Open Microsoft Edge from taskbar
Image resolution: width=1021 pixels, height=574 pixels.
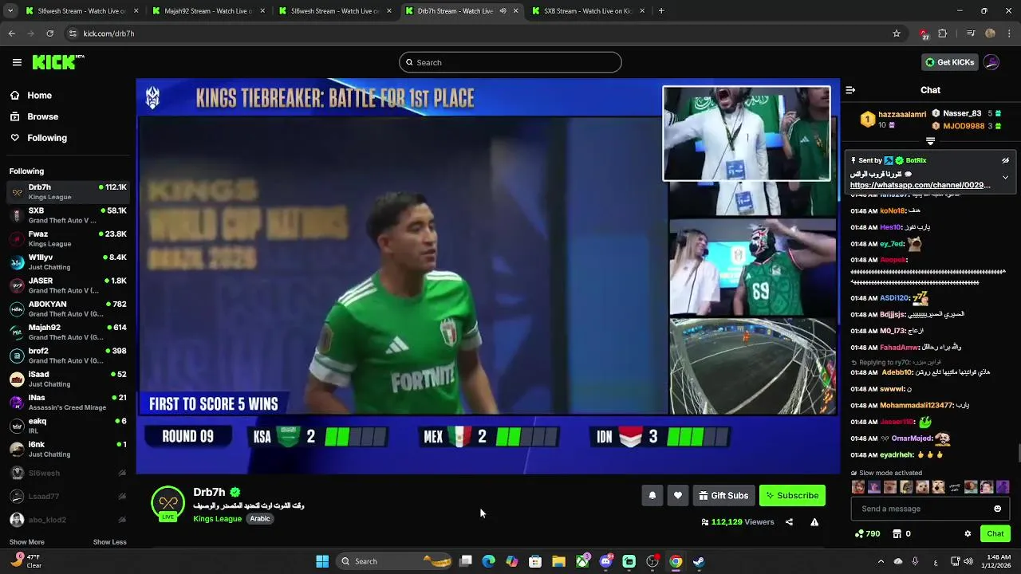click(489, 561)
